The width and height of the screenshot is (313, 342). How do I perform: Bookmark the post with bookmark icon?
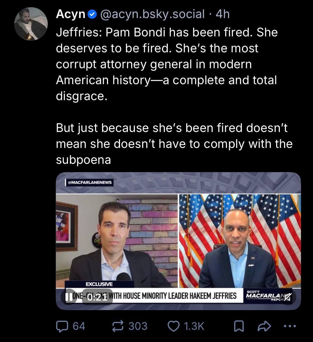click(x=239, y=326)
